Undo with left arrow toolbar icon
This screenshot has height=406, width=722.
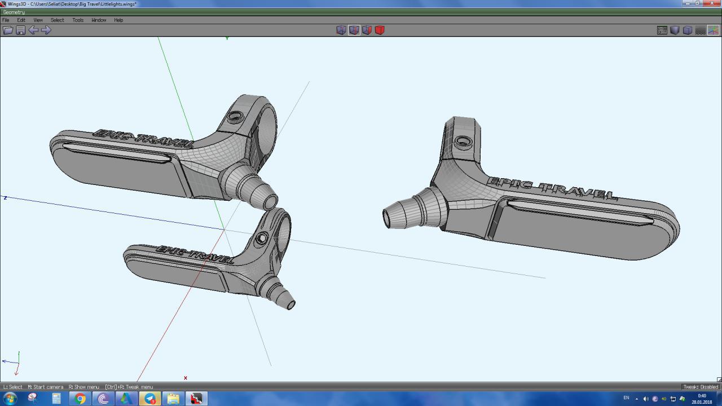[x=33, y=30]
